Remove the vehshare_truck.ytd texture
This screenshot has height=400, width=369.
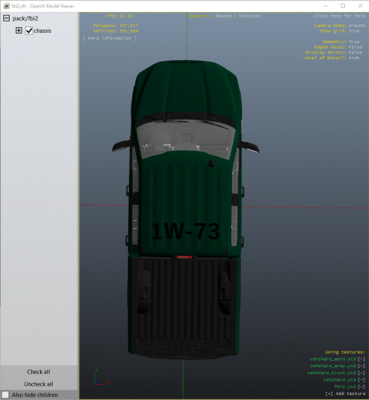tap(361, 373)
